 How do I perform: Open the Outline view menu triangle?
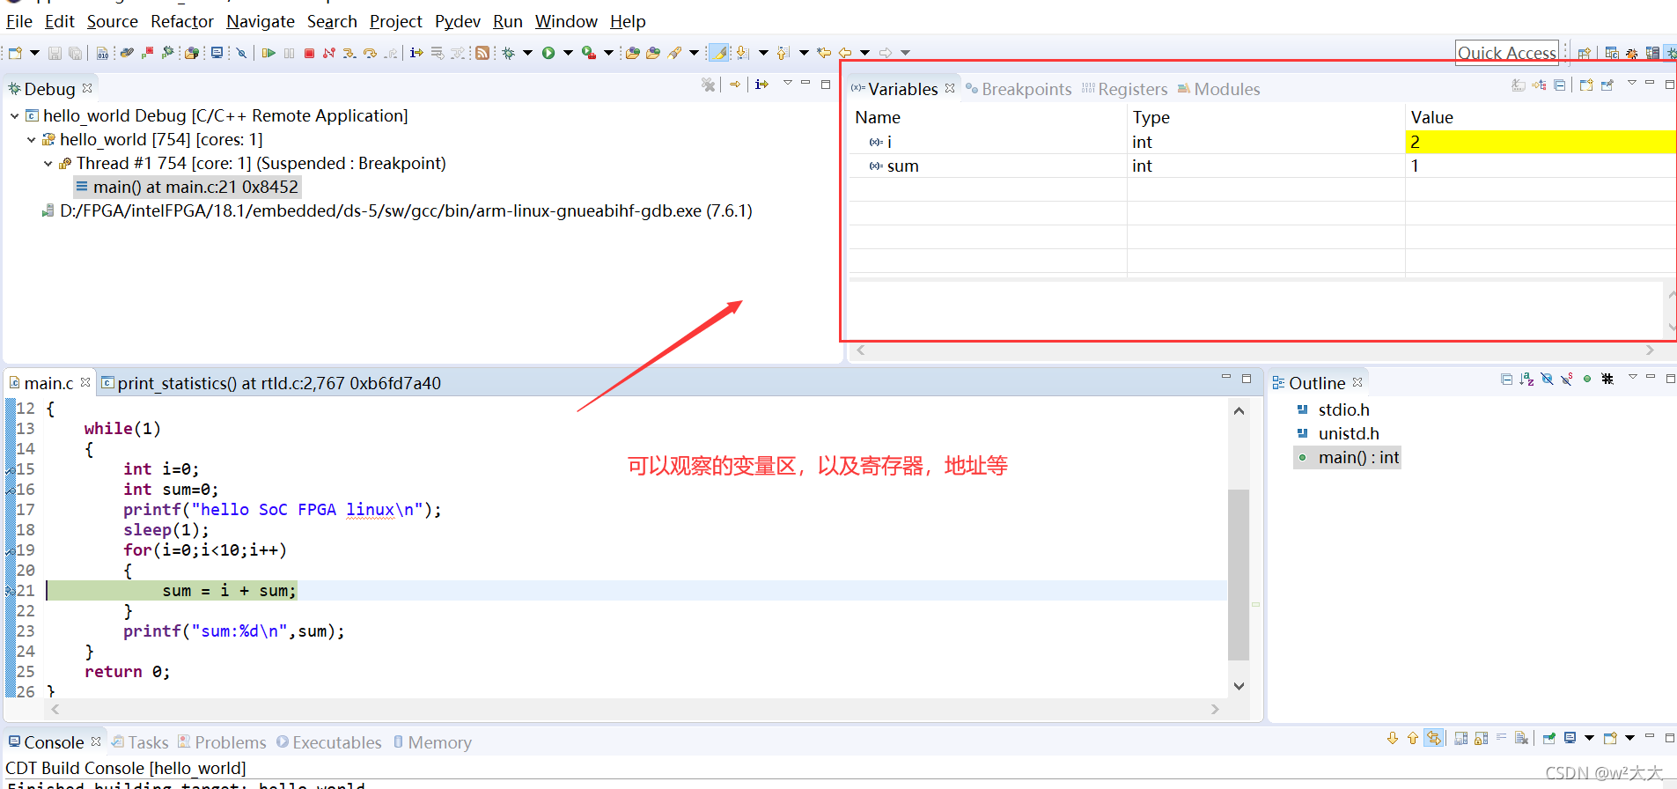(x=1632, y=378)
